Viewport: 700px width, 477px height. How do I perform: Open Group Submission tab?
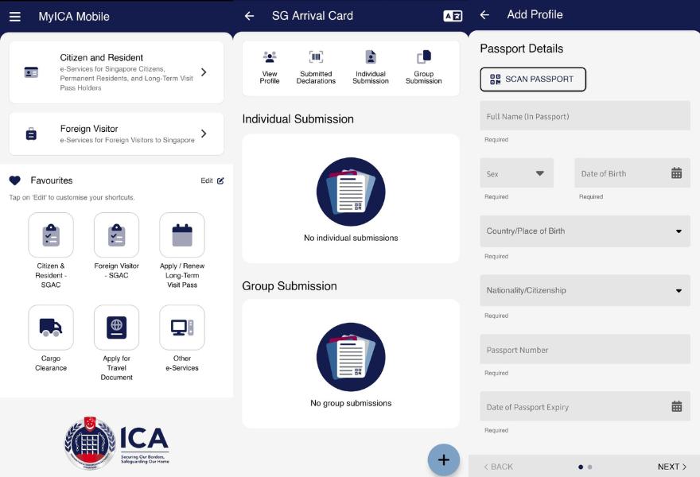tap(424, 68)
